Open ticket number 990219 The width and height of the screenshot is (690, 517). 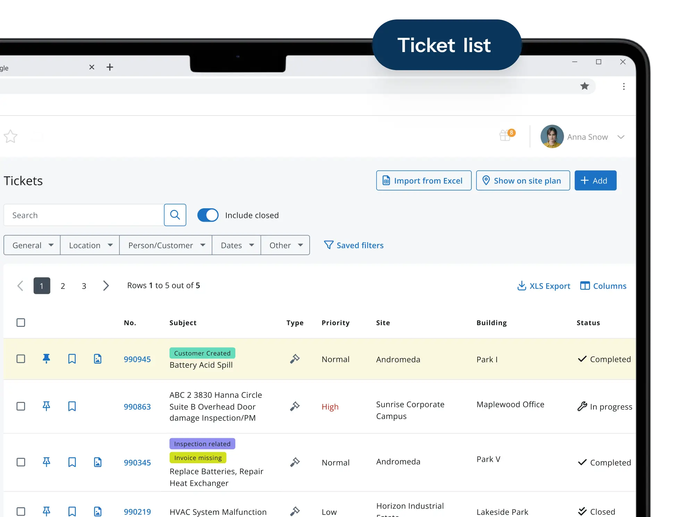click(137, 512)
